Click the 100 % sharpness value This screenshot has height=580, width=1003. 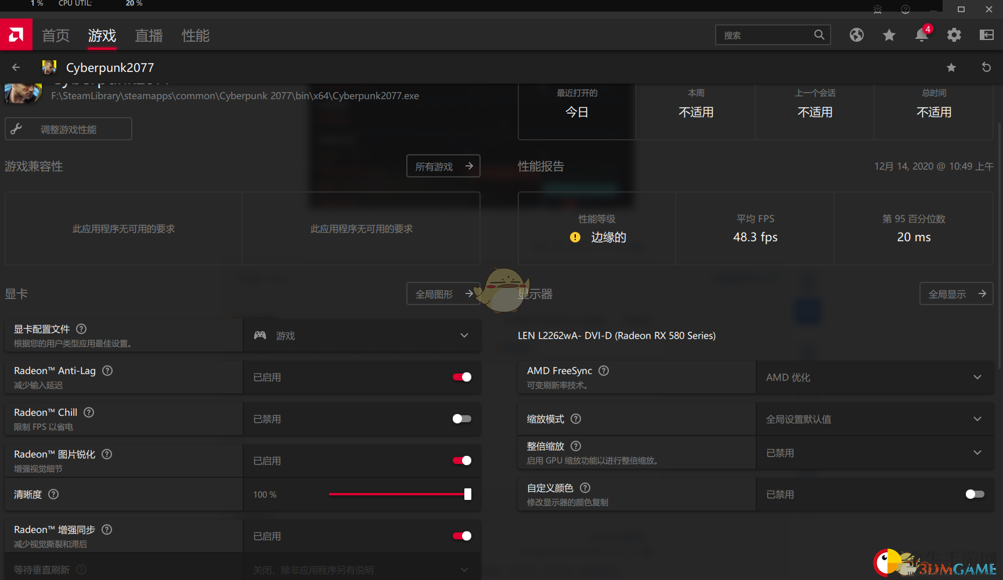coord(265,494)
